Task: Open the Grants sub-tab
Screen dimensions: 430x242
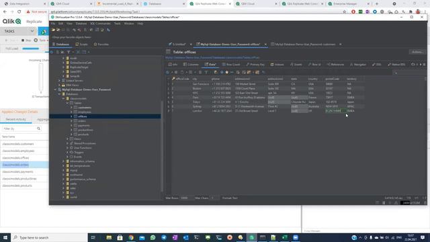Action: pyautogui.click(x=296, y=65)
